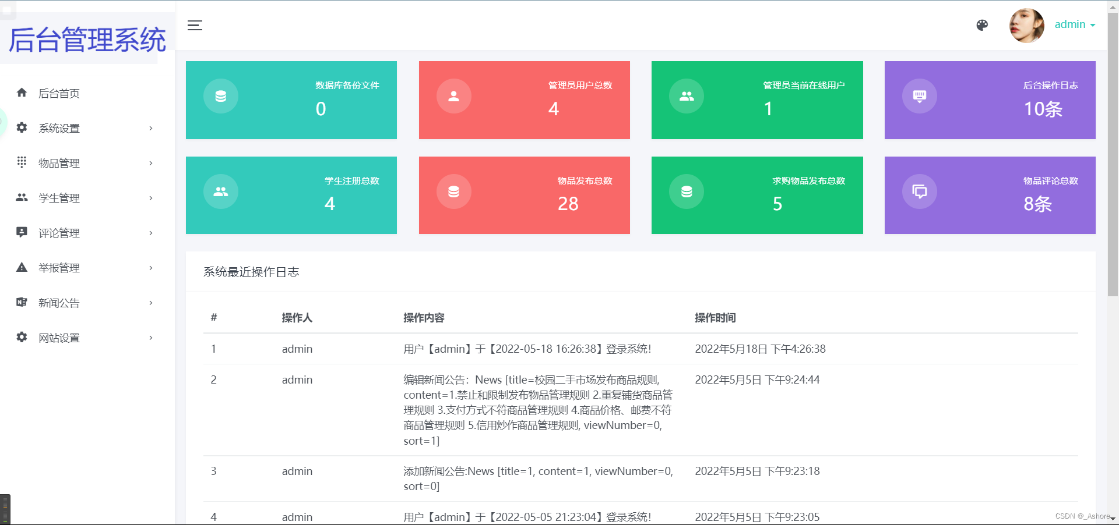Open the 管理员用户总数 card
Image resolution: width=1119 pixels, height=525 pixels.
pyautogui.click(x=524, y=100)
